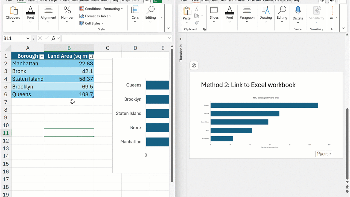Open the Borough column filter dropdown
Screen dimensions: 350x197
coord(42,56)
